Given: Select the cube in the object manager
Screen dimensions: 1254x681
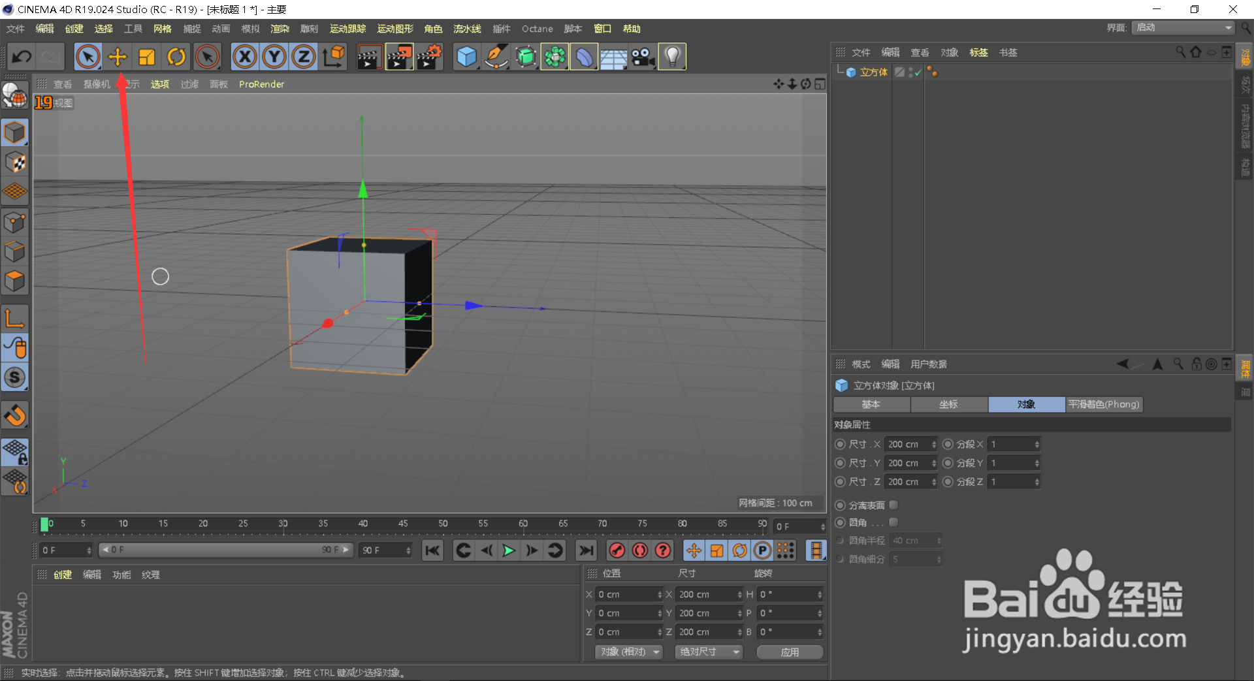Looking at the screenshot, I should point(873,72).
